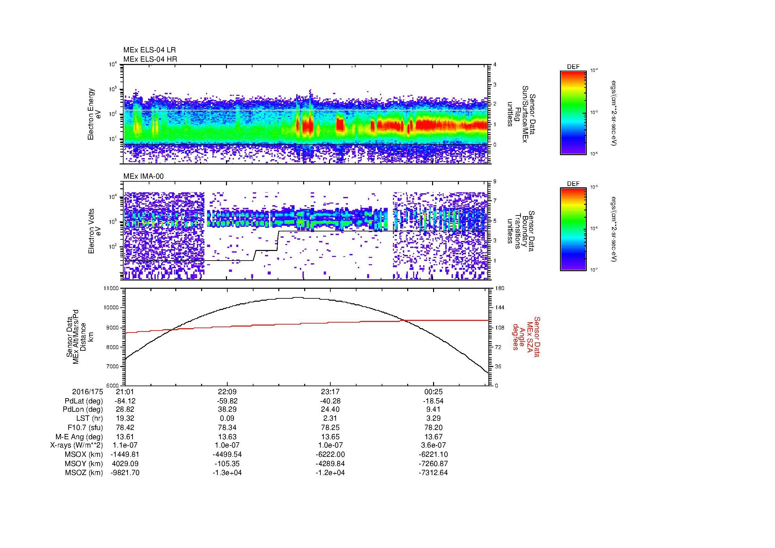775x548 pixels.
Task: Click the 'PdLat (deg)' row label
Action: pyautogui.click(x=84, y=401)
